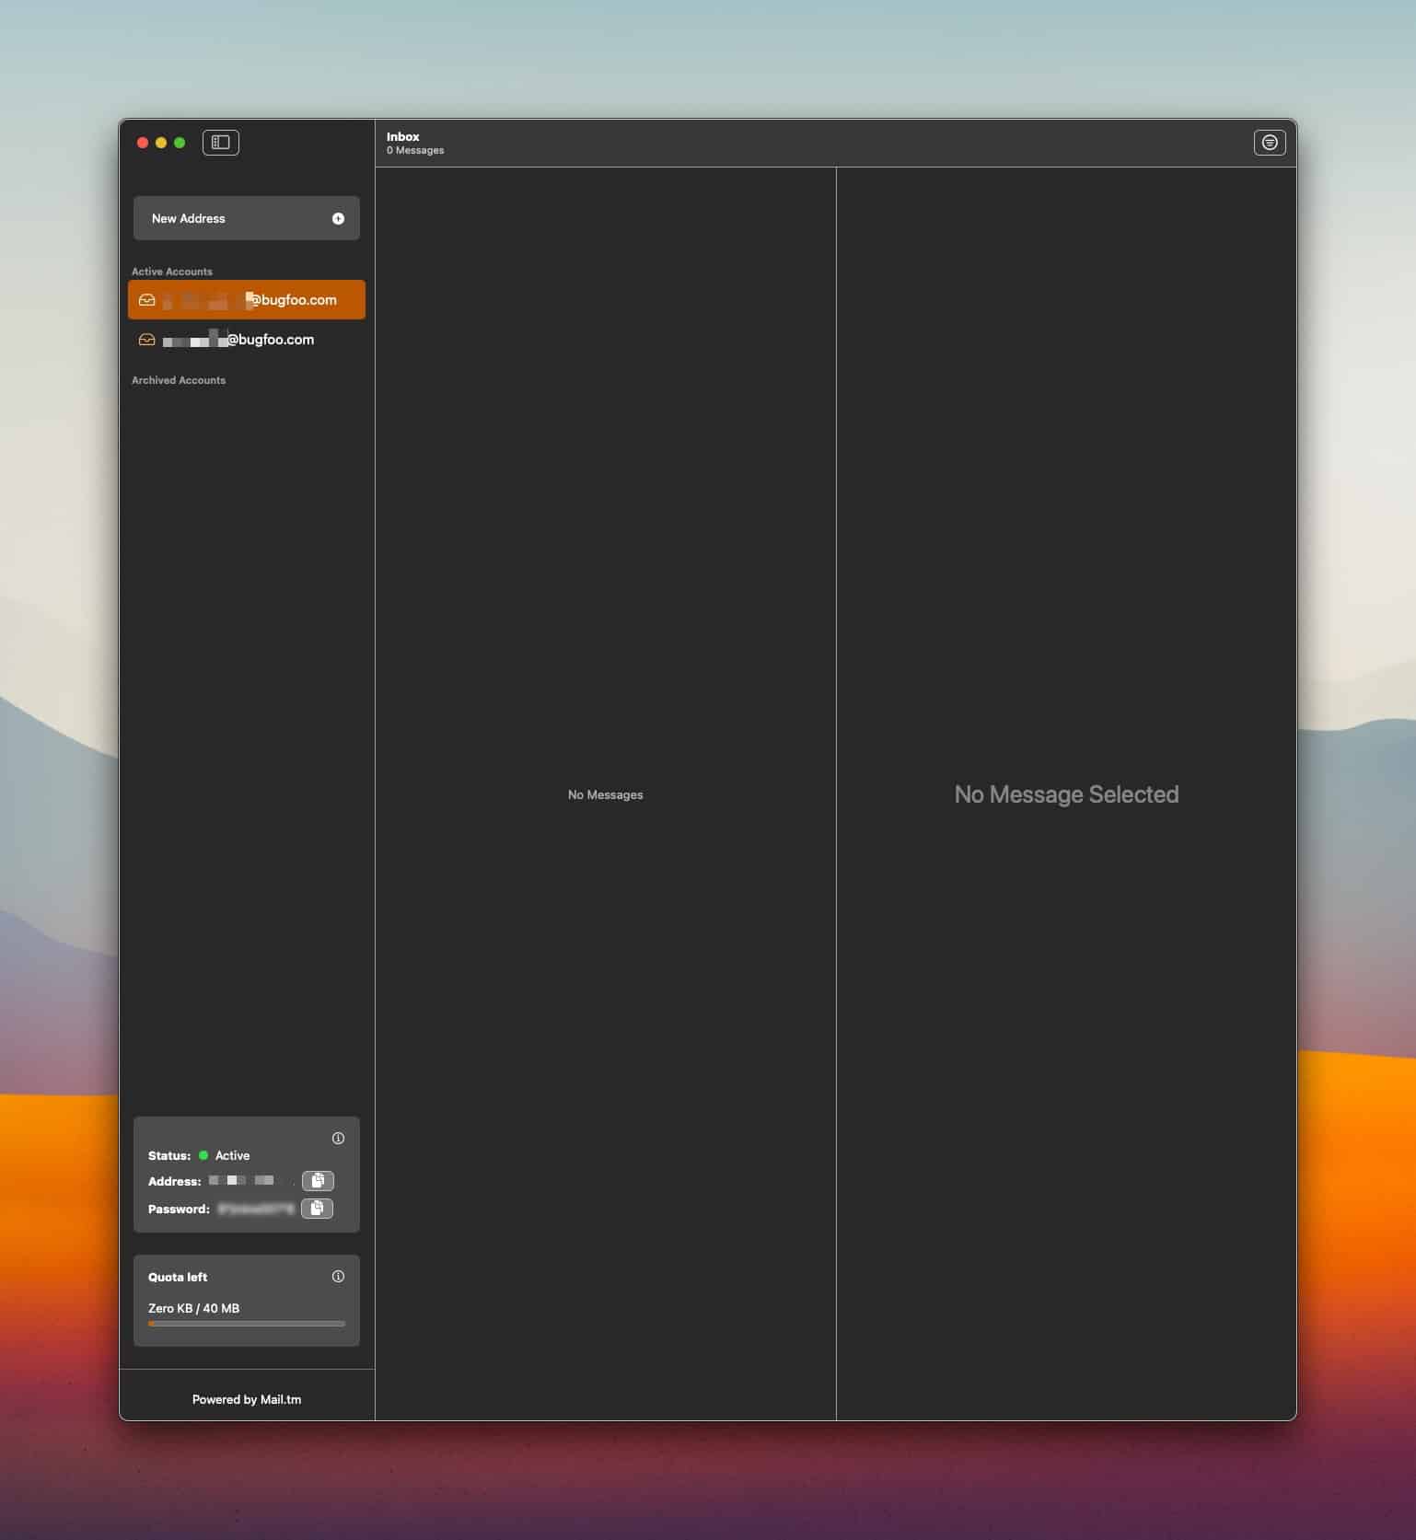This screenshot has width=1416, height=1540.
Task: Select the non-highlighted bugfoo.com account
Action: pyautogui.click(x=247, y=340)
